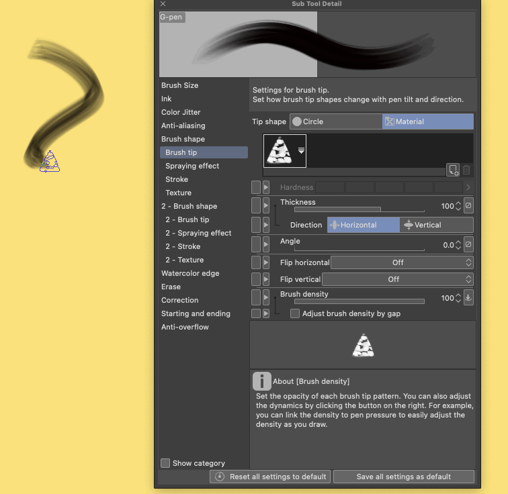Add a brush tip shape icon
The height and width of the screenshot is (494, 508).
[453, 170]
